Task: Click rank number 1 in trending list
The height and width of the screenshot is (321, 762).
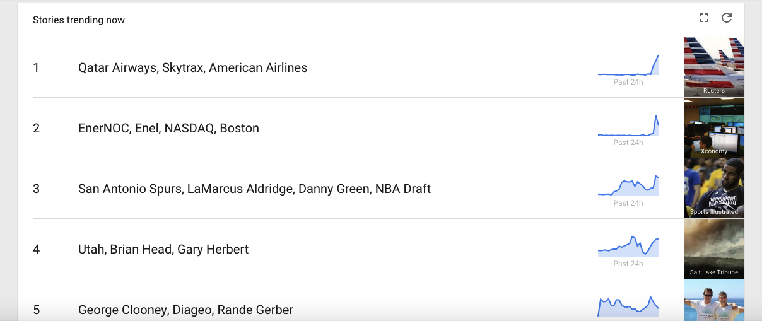Action: click(36, 67)
